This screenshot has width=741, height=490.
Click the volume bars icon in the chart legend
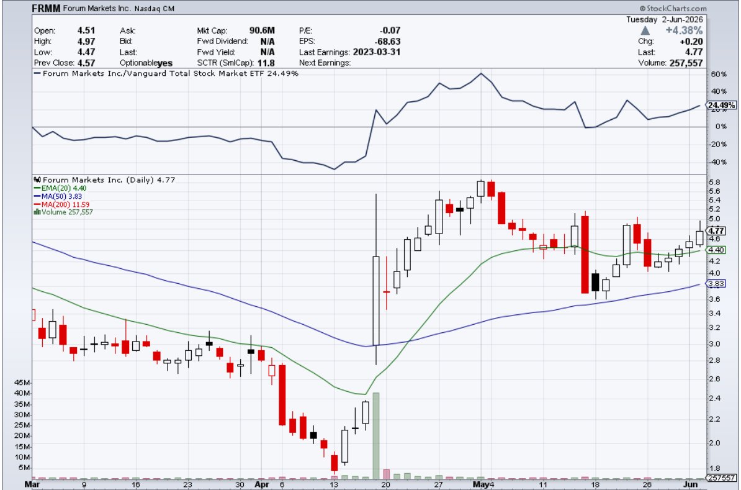pos(37,212)
